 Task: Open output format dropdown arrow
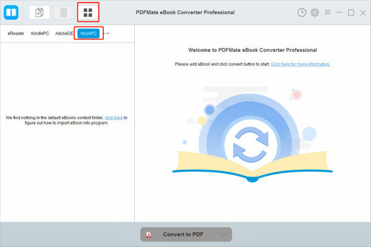pos(224,234)
